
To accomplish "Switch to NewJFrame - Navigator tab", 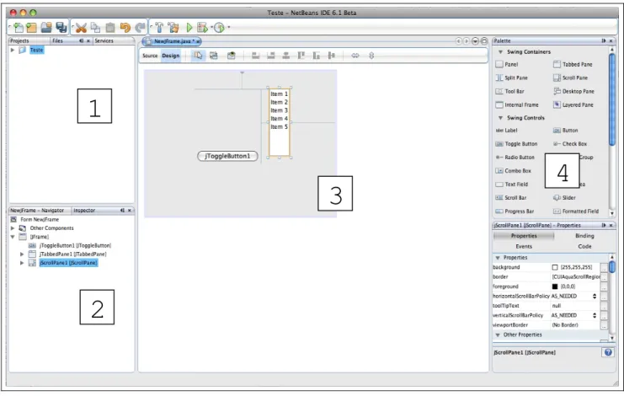I will [37, 210].
